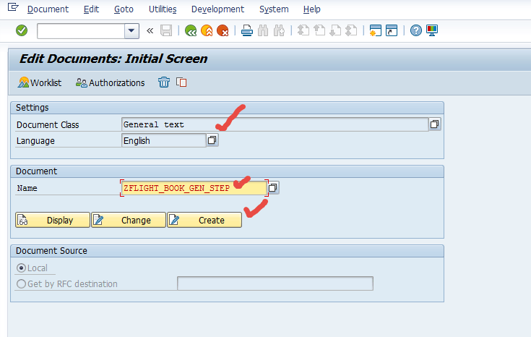Click the Next Page icon
The image size is (531, 337).
pyautogui.click(x=335, y=30)
